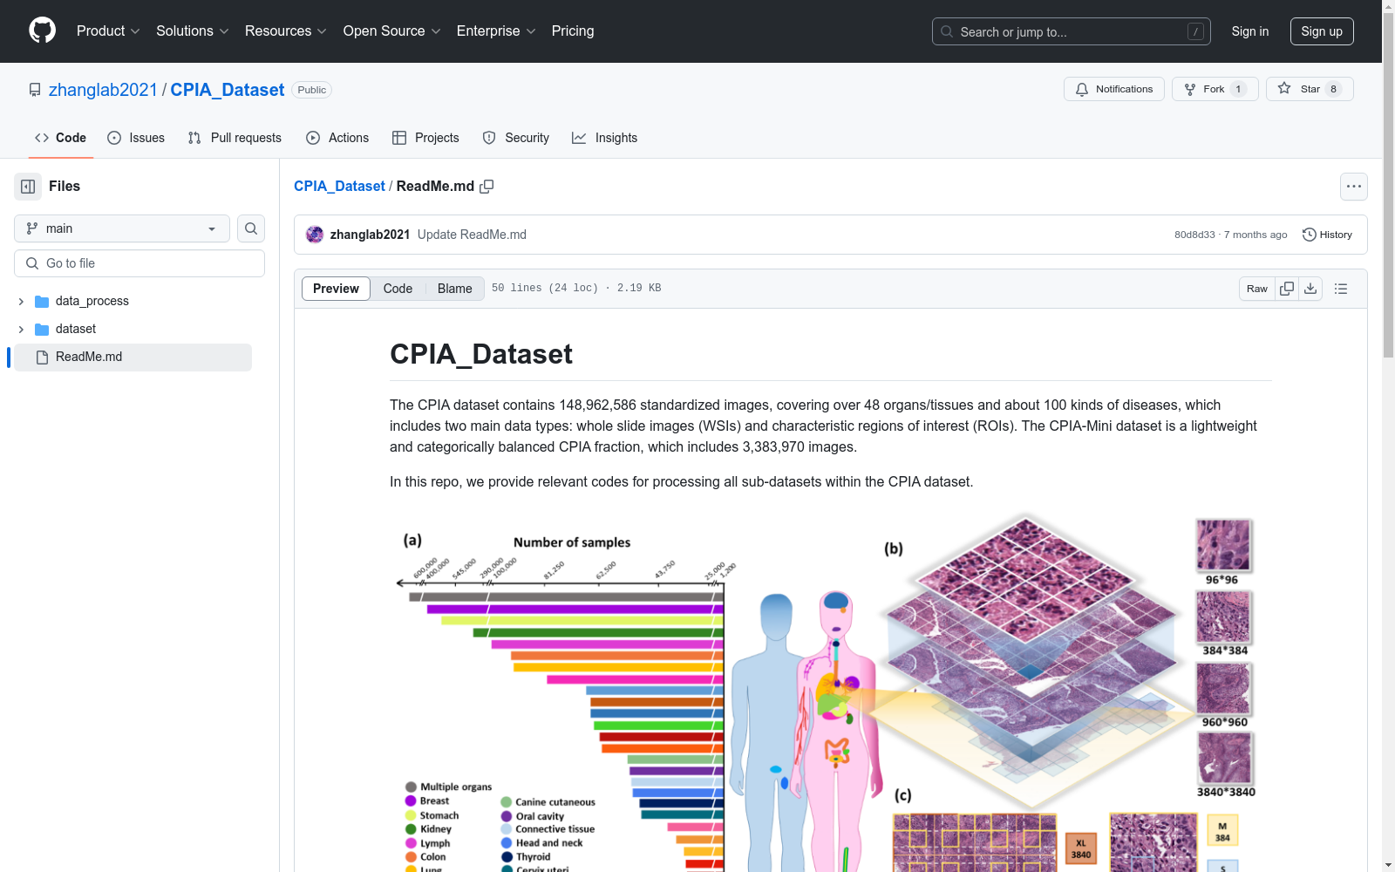Click the Sign up button

[x=1321, y=31]
